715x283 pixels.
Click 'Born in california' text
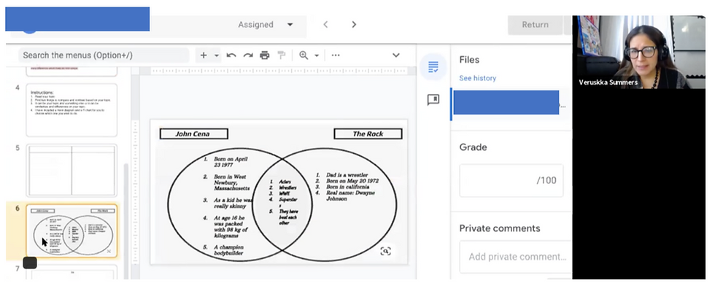348,187
